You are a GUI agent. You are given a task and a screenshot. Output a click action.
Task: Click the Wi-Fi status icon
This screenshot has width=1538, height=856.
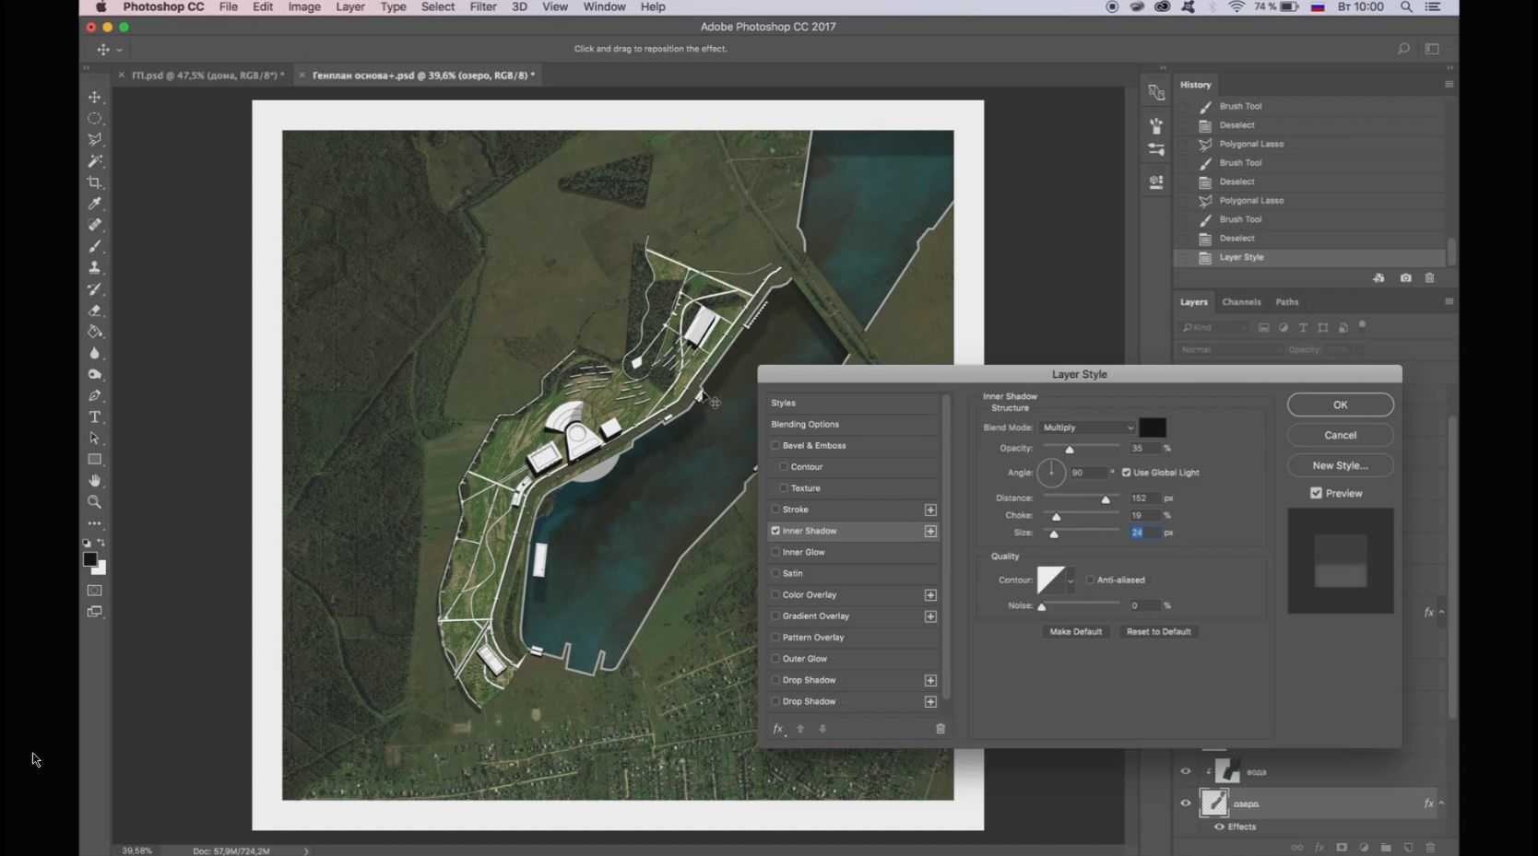tap(1236, 6)
